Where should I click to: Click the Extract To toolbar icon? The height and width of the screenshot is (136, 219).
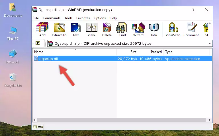tap(59, 29)
